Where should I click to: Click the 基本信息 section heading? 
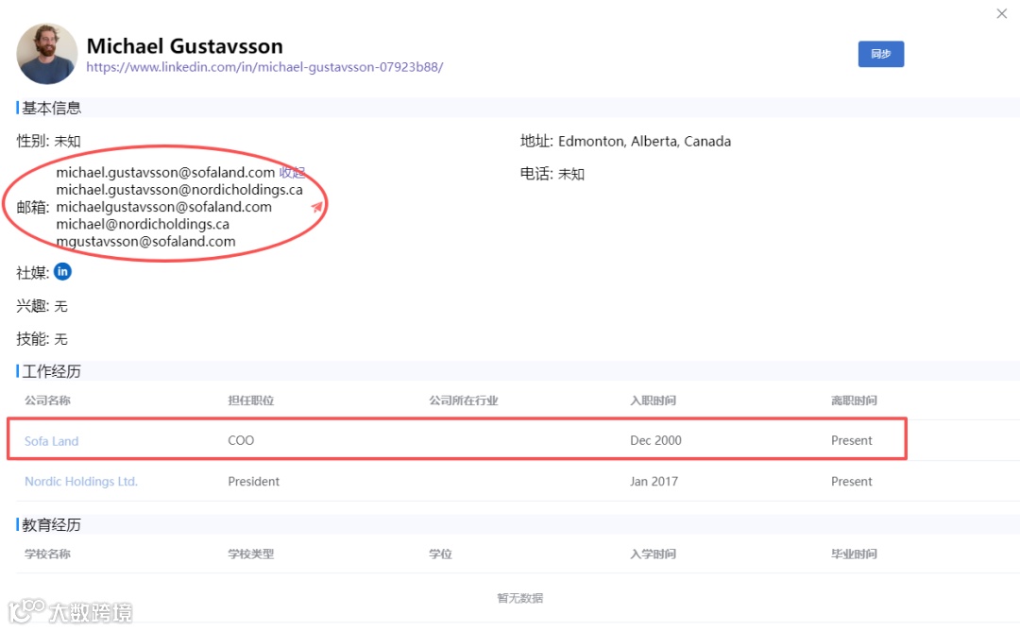51,108
